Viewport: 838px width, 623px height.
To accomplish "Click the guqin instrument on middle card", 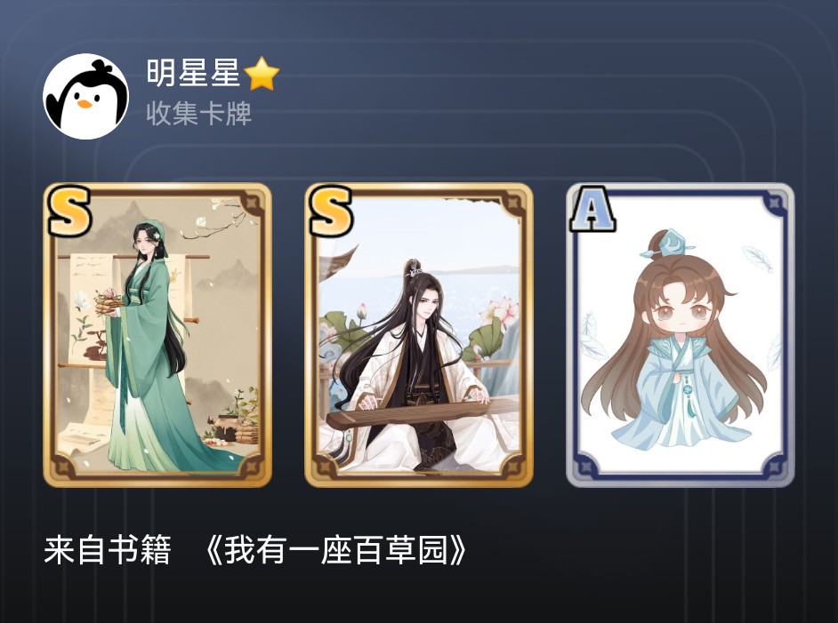I will [x=423, y=412].
